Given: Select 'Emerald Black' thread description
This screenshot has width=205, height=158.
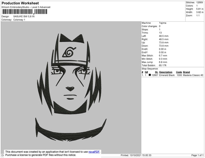Looking at the screenshot, I should click(167, 75).
